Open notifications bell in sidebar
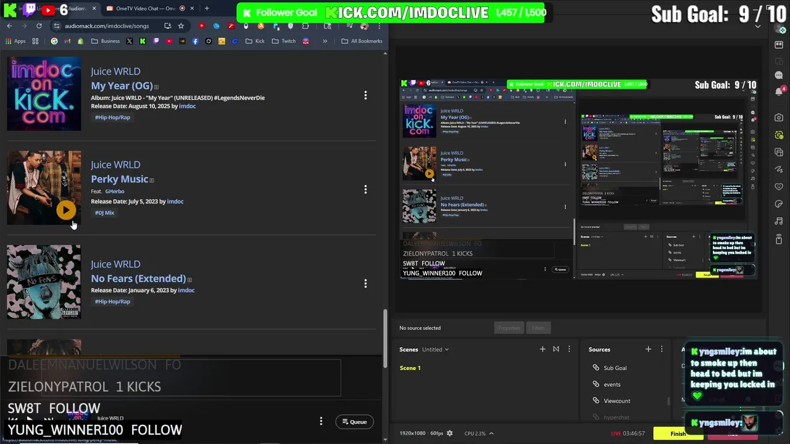The width and height of the screenshot is (790, 444). coord(779,91)
